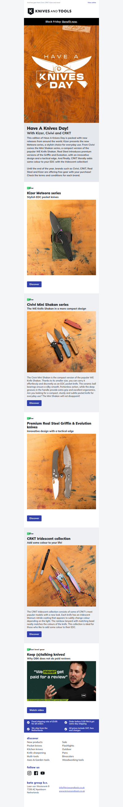
Task: Open the Instagram icon under follow us
Action: coord(29,773)
